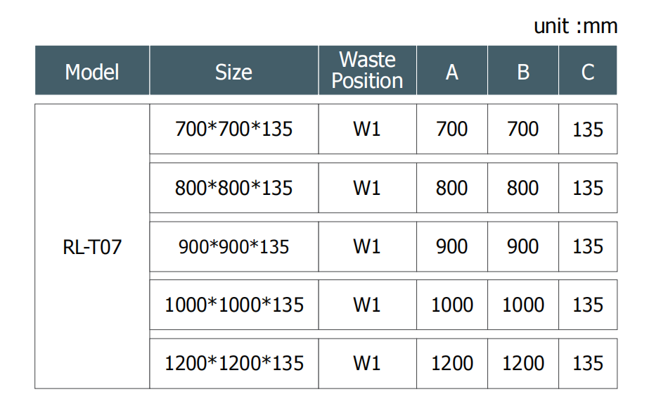This screenshot has width=649, height=418.
Task: Click the Model column header
Action: pos(92,71)
